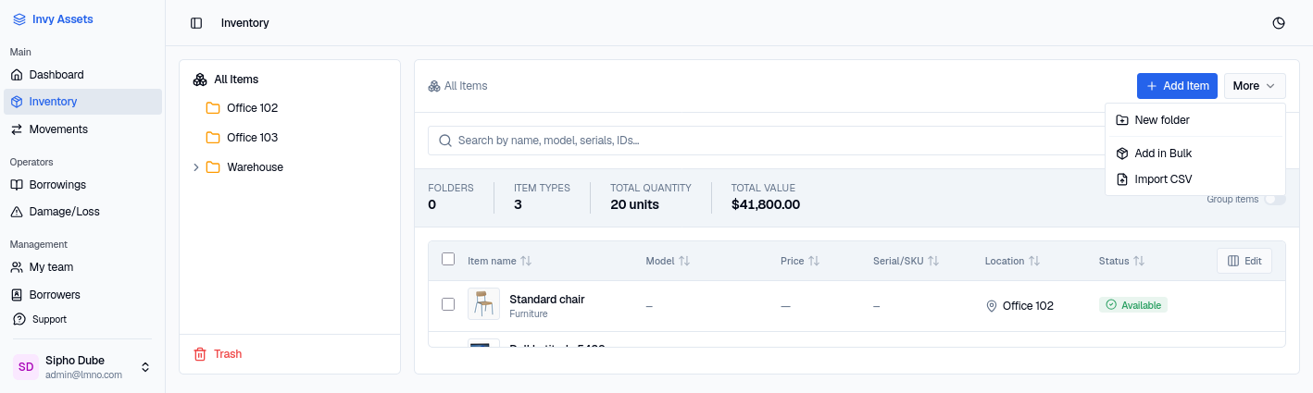Select Inventory in the sidebar

pyautogui.click(x=82, y=102)
